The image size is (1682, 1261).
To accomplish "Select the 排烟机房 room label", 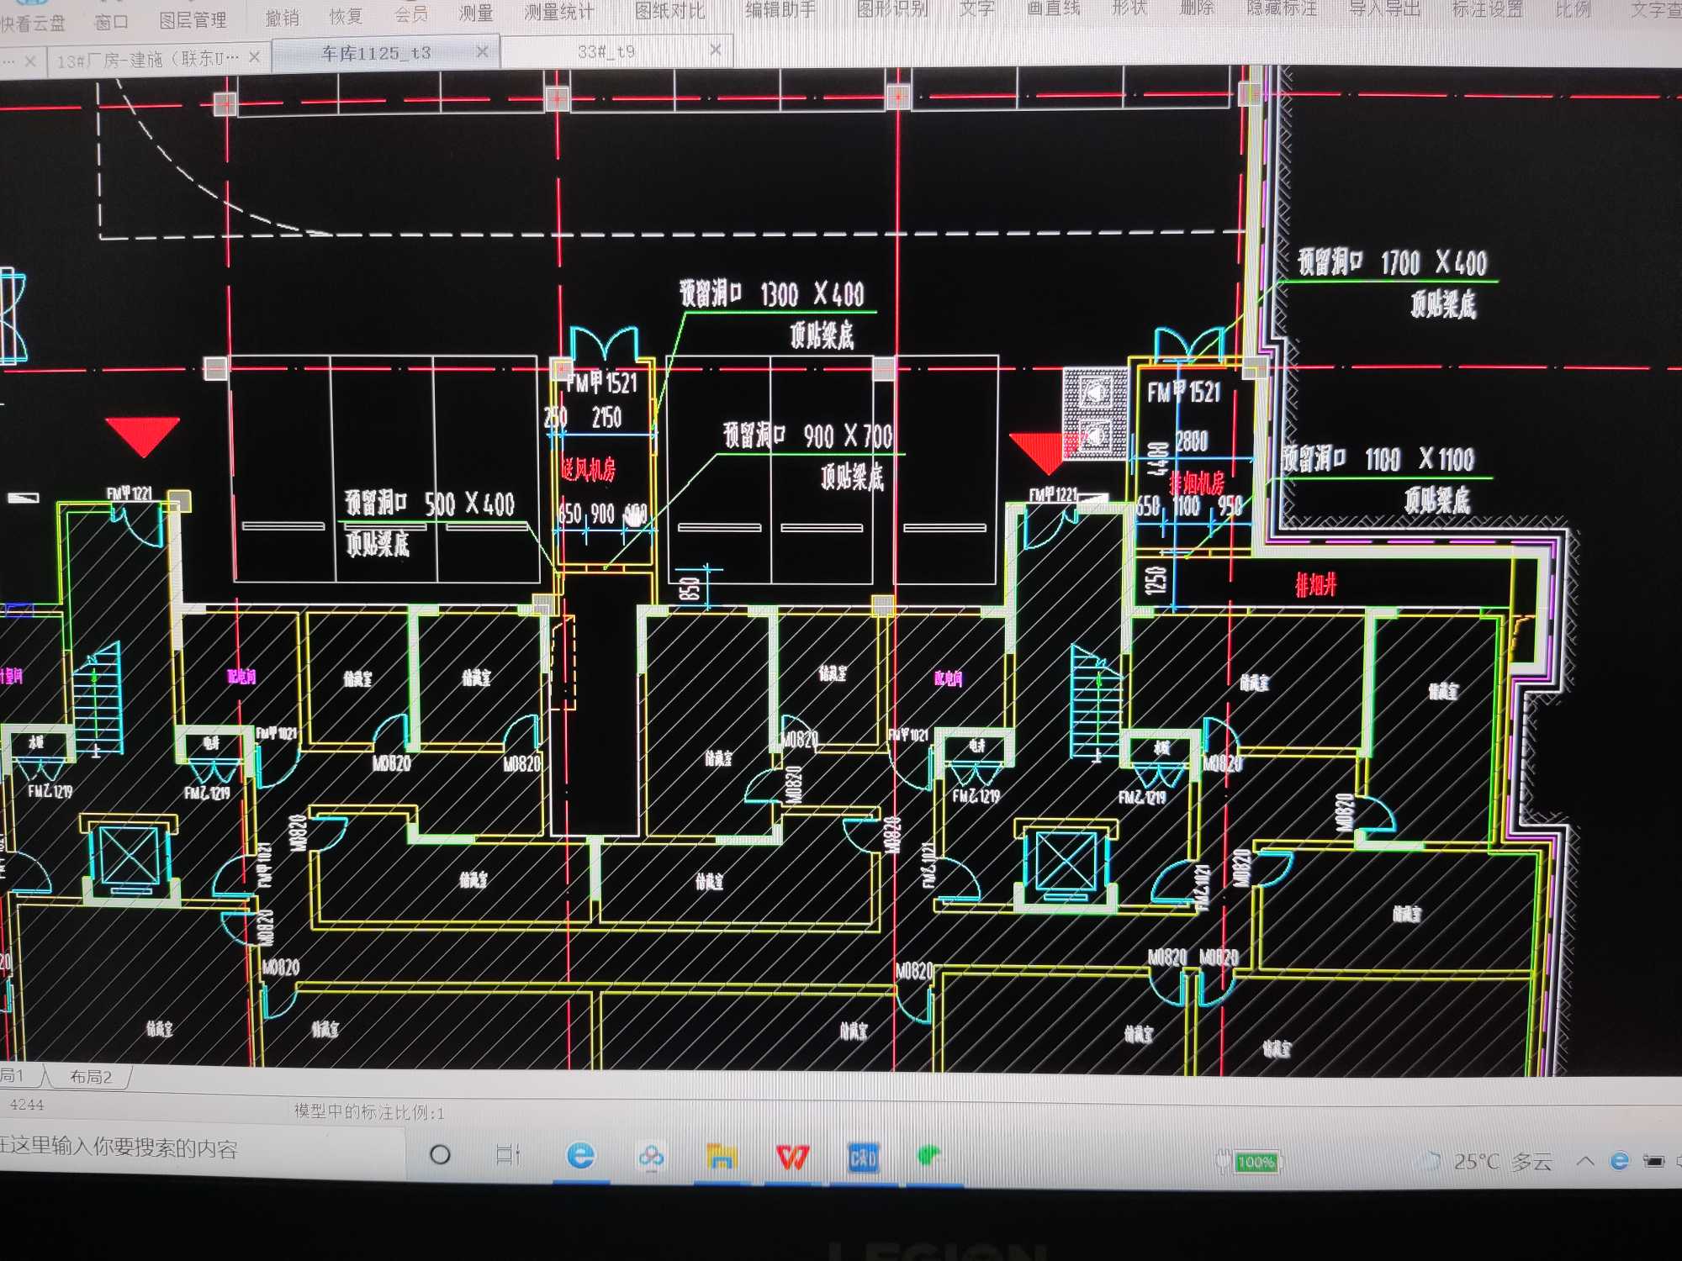I will [1198, 483].
